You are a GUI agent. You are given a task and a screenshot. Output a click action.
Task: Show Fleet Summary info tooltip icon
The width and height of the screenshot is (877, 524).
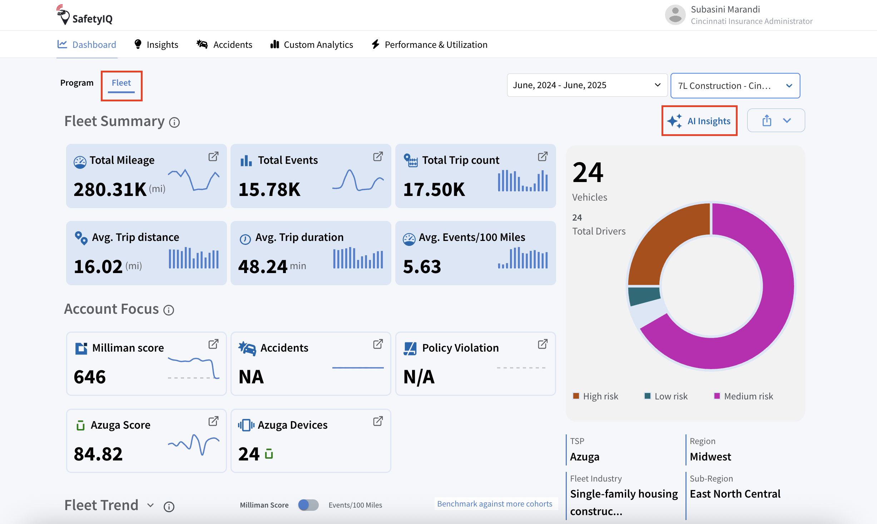pos(174,122)
